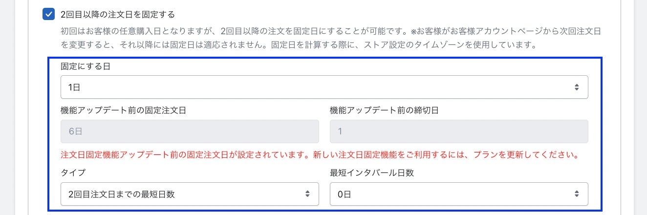
Task: Click the selected value 2回目注文日までの最短日数
Action: pos(121,194)
